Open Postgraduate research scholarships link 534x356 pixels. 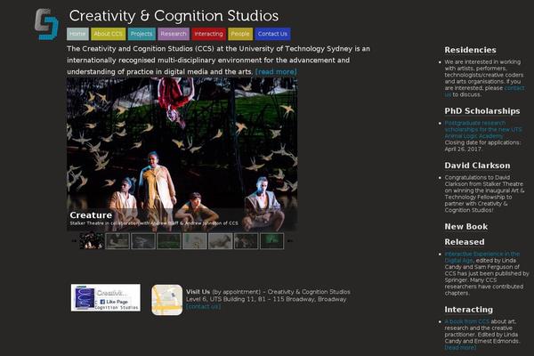point(483,129)
